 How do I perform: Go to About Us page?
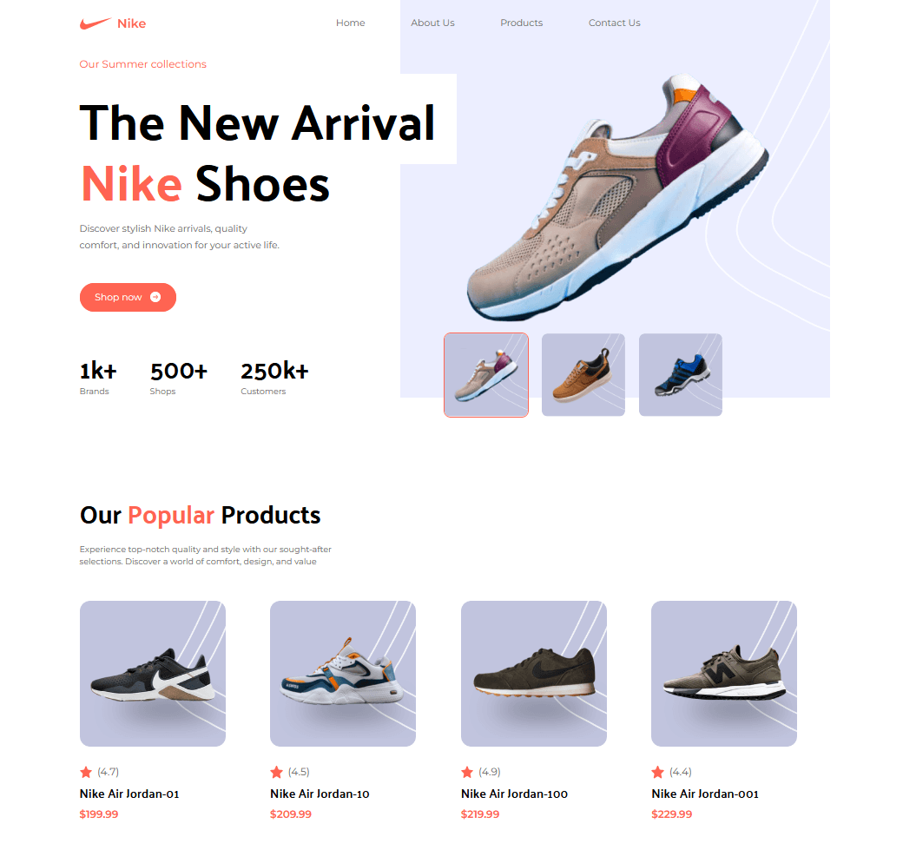(x=432, y=23)
